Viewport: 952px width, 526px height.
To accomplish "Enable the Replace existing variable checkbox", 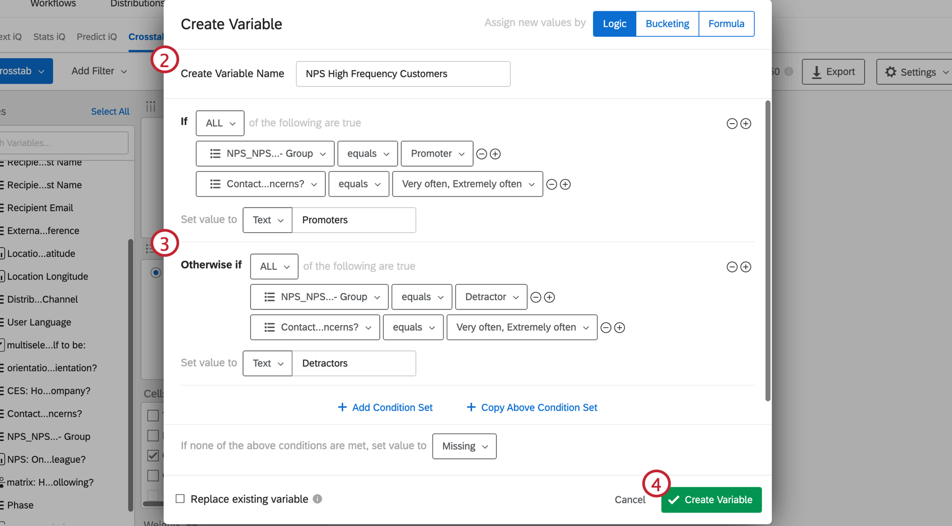I will pos(180,499).
